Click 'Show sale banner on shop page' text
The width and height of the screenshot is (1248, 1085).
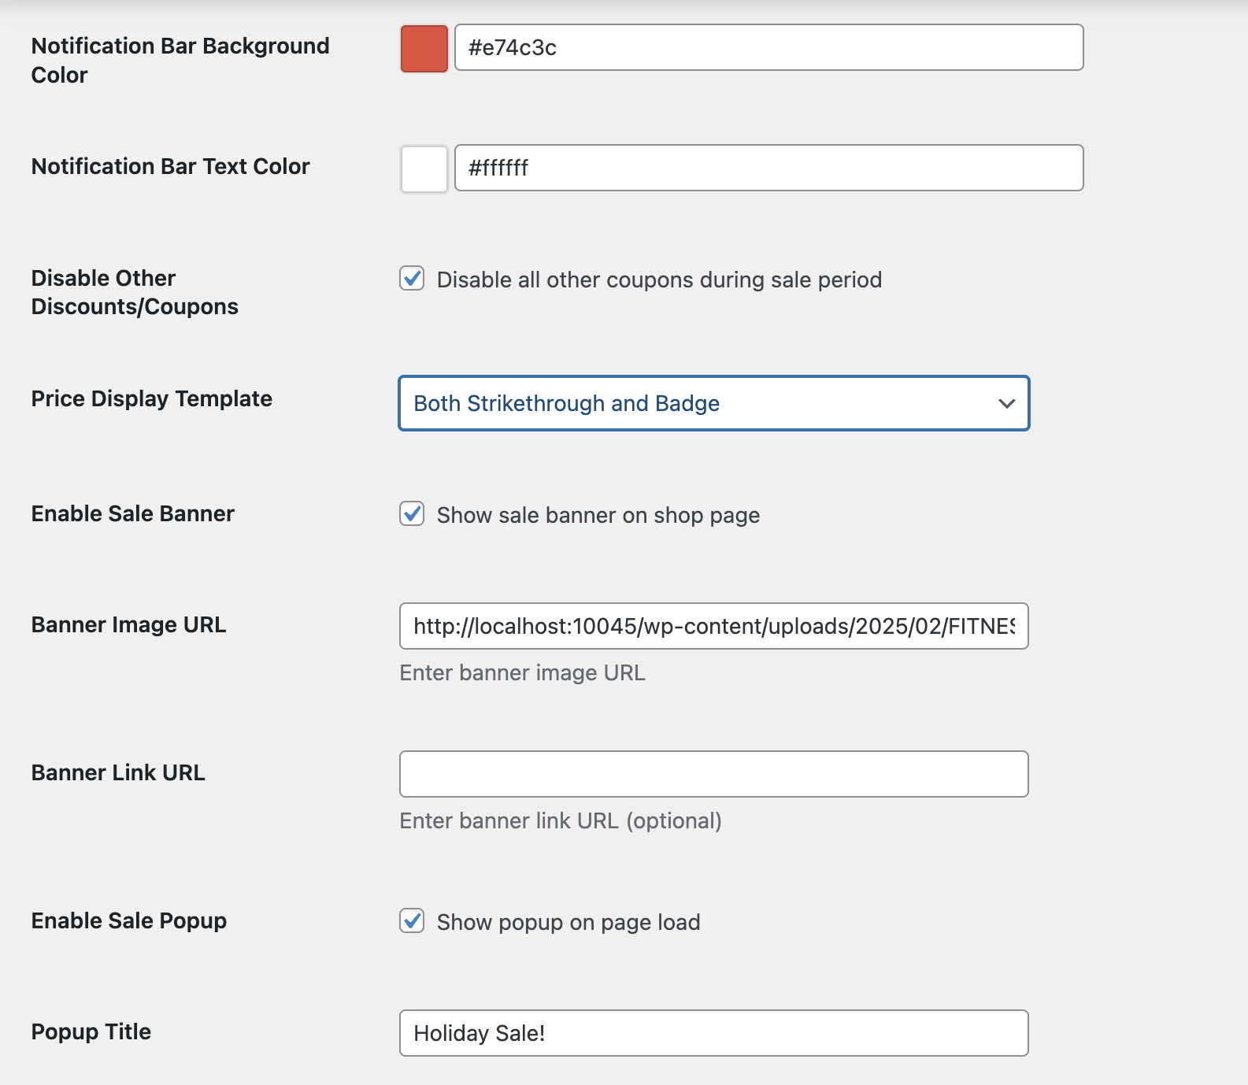[x=598, y=516]
